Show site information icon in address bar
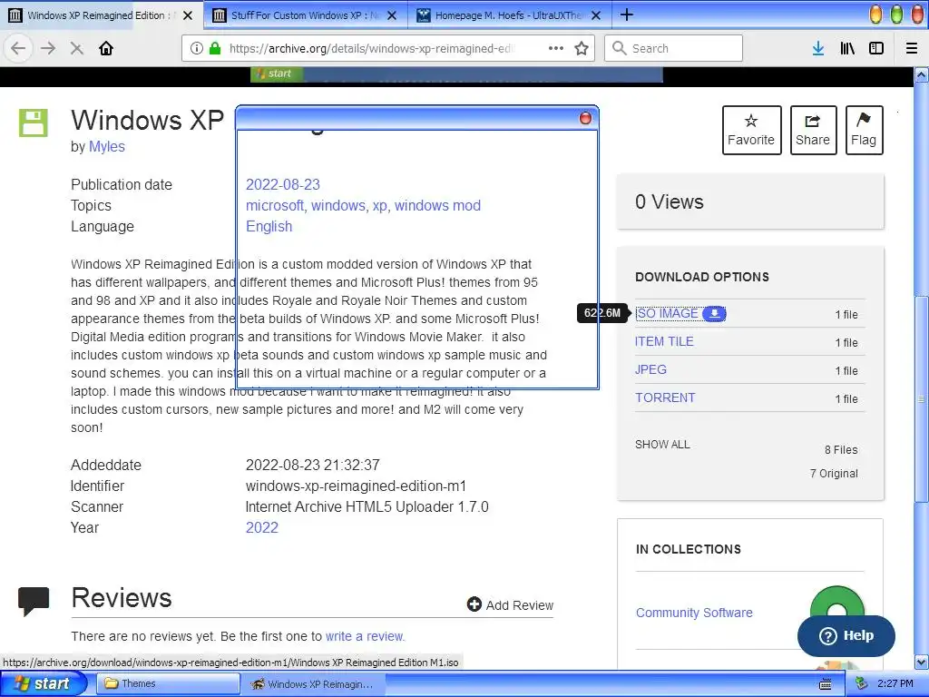This screenshot has height=697, width=929. [x=197, y=48]
